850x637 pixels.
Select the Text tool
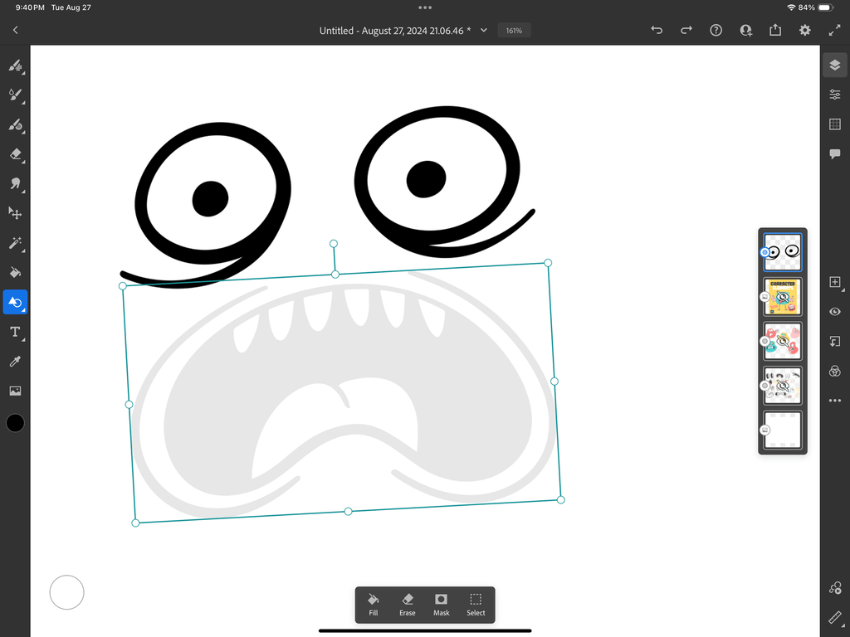(15, 332)
